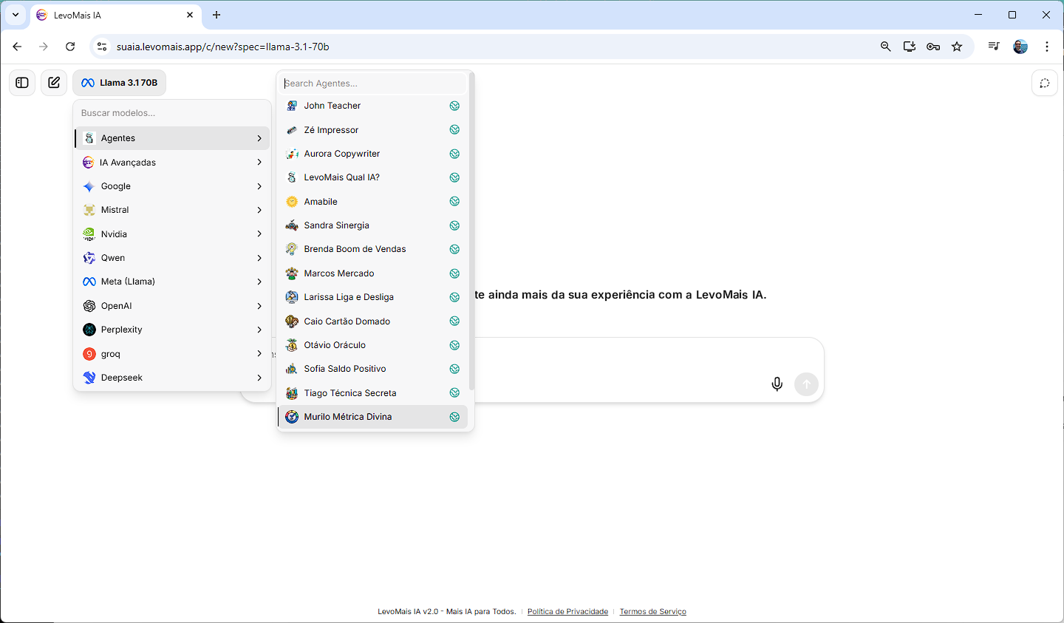
Task: Click the microphone voice input icon
Action: coord(777,384)
